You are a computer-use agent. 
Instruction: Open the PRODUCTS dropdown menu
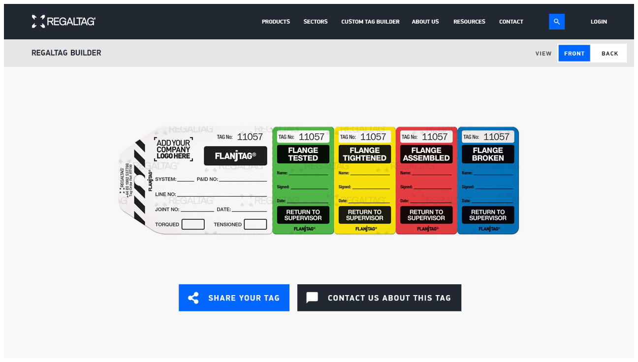pyautogui.click(x=276, y=21)
